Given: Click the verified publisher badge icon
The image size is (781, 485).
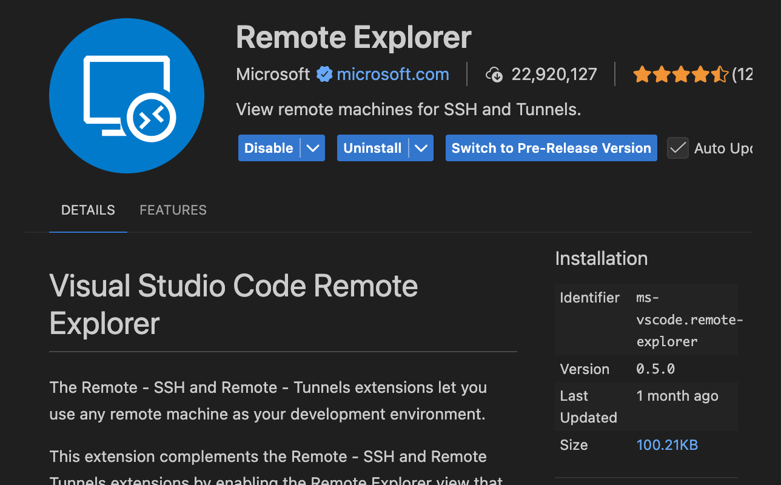Looking at the screenshot, I should (x=324, y=75).
